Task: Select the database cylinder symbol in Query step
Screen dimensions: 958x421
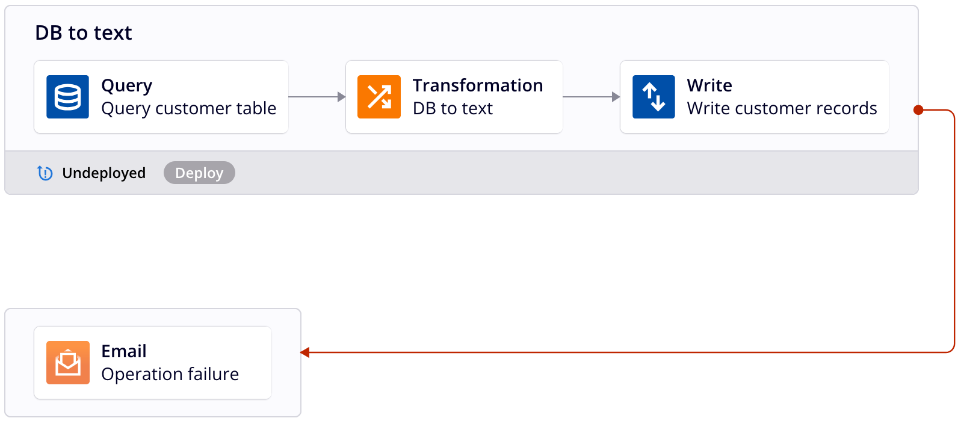Action: [67, 97]
